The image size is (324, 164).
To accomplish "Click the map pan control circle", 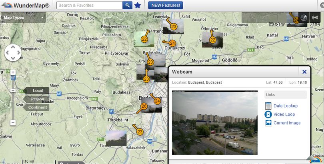I will coord(13,53).
